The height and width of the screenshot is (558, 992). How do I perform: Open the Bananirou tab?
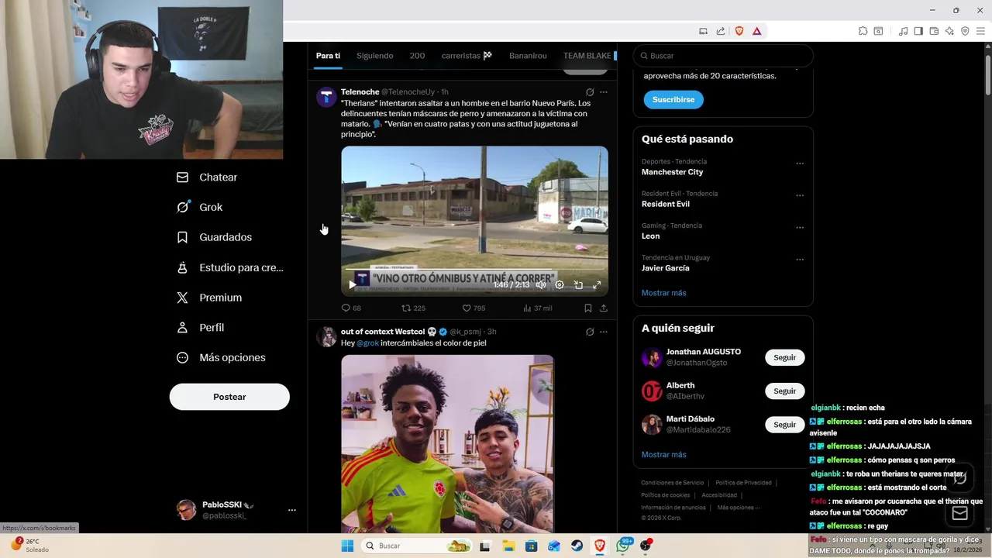tap(528, 56)
